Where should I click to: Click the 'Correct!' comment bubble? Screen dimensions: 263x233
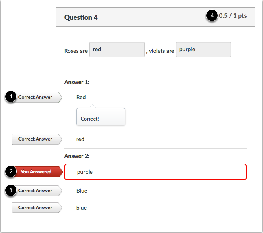pos(101,119)
